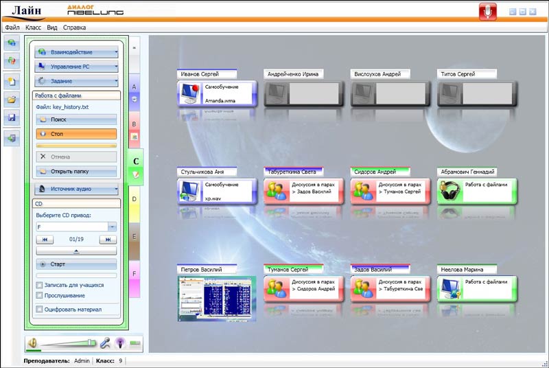
Task: Click the microphone icon next to volume slider
Action: pos(105,343)
